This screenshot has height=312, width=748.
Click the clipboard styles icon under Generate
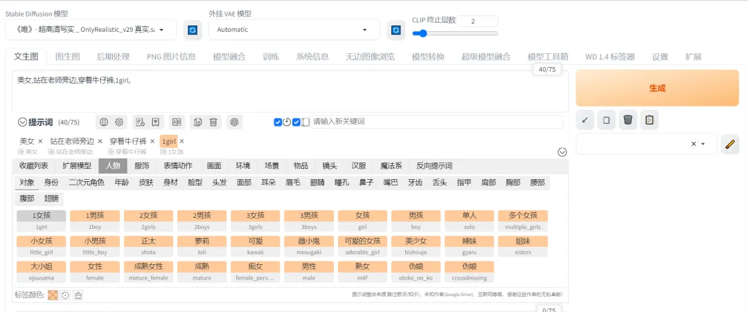(x=649, y=120)
